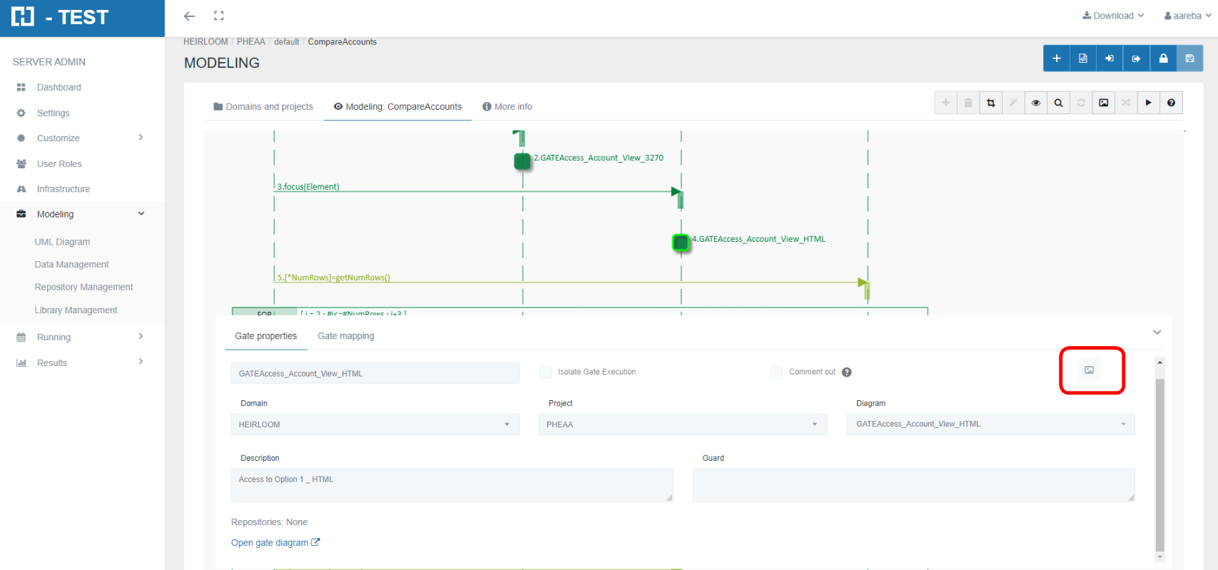
Task: Toggle the eye visibility icon in toolbar
Action: [1035, 103]
